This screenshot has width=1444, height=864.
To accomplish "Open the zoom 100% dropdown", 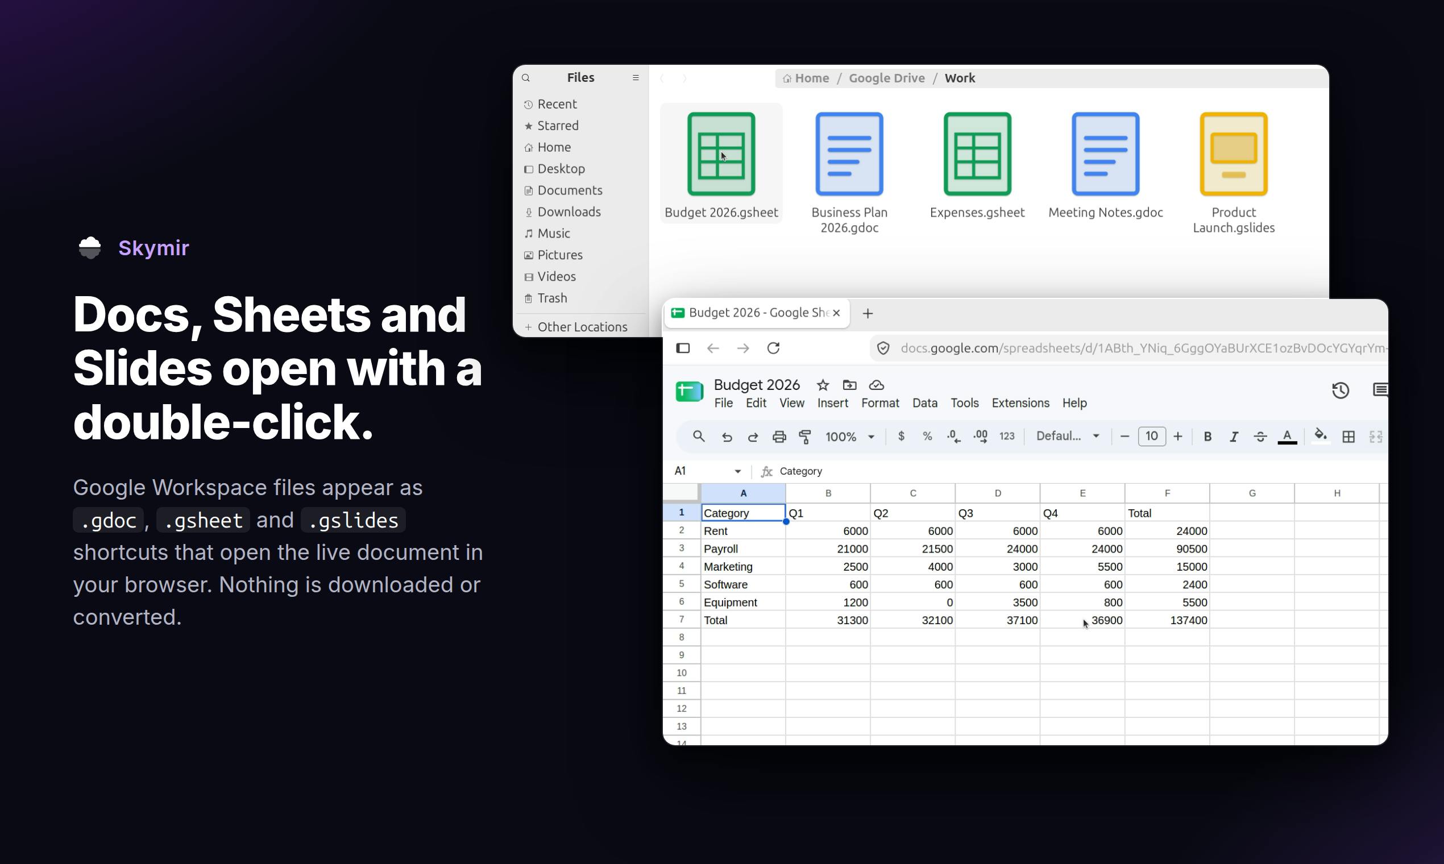I will click(x=850, y=437).
